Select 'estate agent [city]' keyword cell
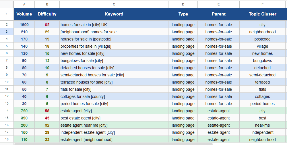287x145 pixels. [114, 111]
